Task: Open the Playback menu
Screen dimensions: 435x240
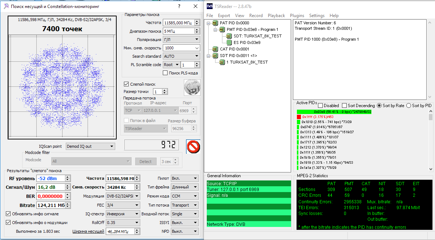Action: 276,16
